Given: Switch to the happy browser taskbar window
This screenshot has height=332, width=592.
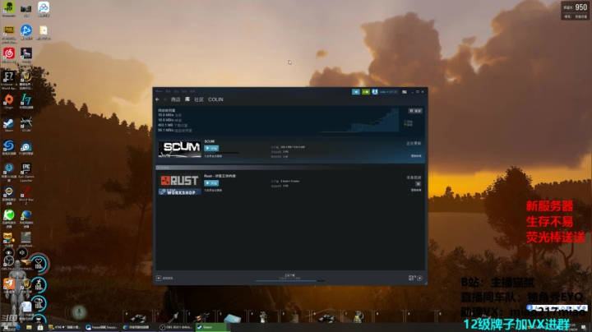Looking at the screenshot, I should coord(101,327).
